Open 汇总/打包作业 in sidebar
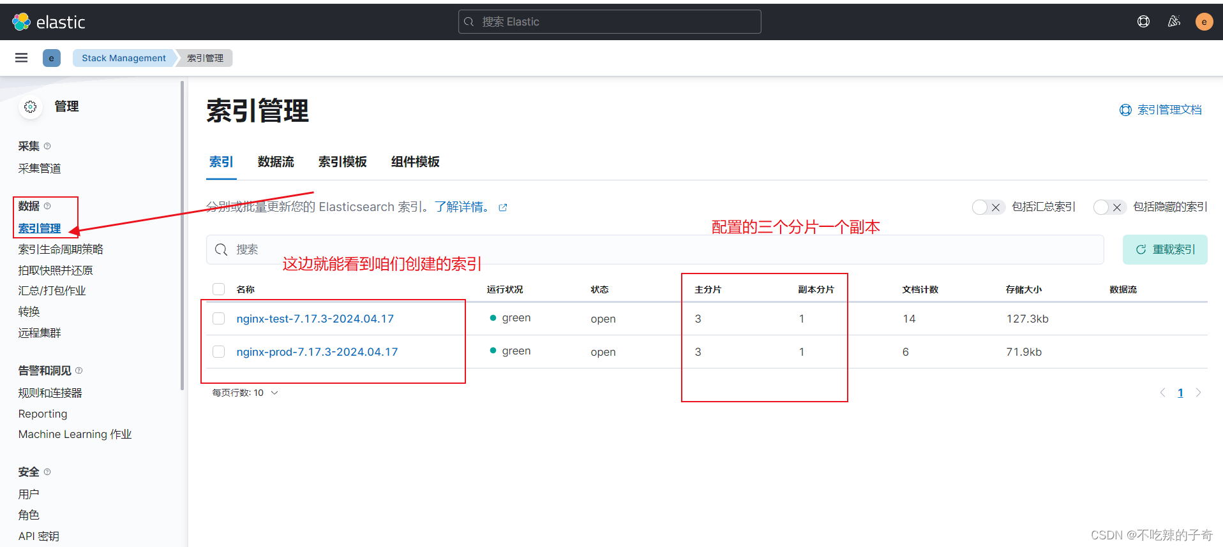 click(x=52, y=291)
